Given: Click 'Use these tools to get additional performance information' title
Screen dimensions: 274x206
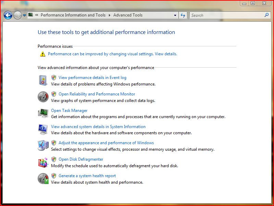Looking at the screenshot, I should [x=107, y=32].
